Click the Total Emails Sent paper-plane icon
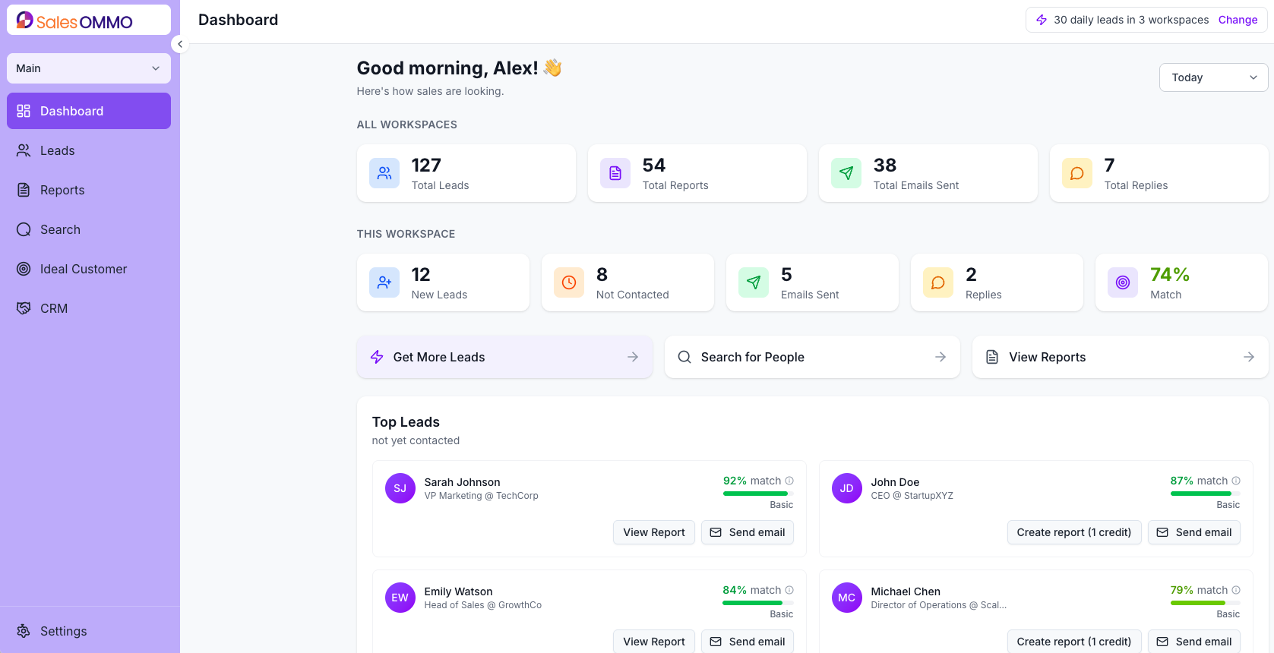 [x=846, y=173]
